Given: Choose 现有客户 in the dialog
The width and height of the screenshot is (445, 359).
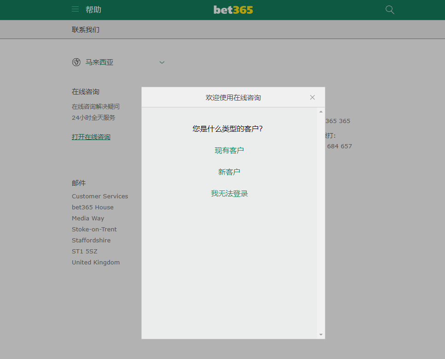Looking at the screenshot, I should point(229,150).
